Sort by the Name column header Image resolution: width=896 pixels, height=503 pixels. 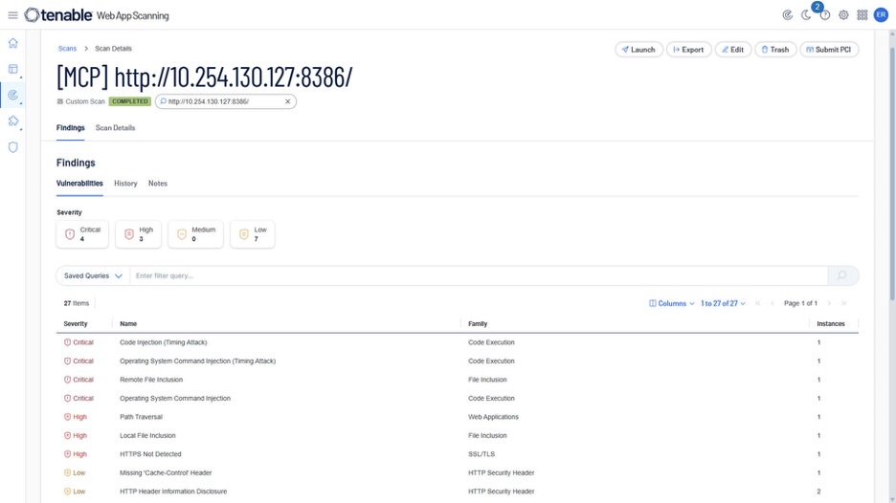(128, 324)
